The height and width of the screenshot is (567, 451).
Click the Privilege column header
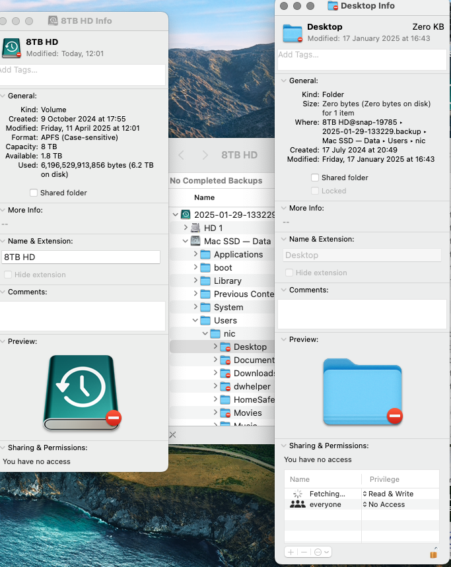(384, 479)
